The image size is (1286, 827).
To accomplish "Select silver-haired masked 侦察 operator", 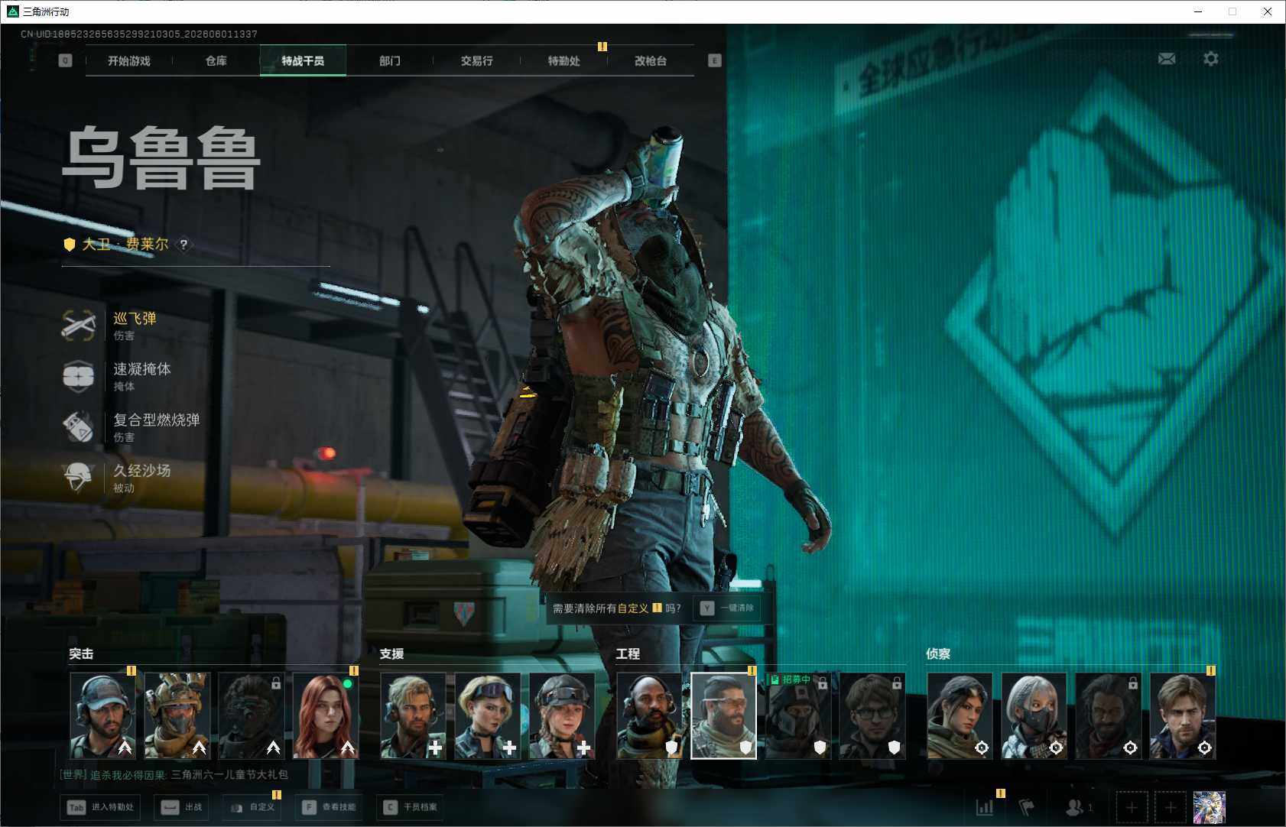I will click(1034, 715).
